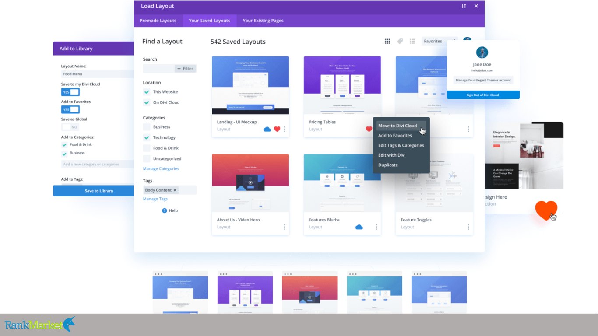Screen dimensions: 598x336
Task: Click heart icon on Pricing Tables card
Action: click(369, 129)
